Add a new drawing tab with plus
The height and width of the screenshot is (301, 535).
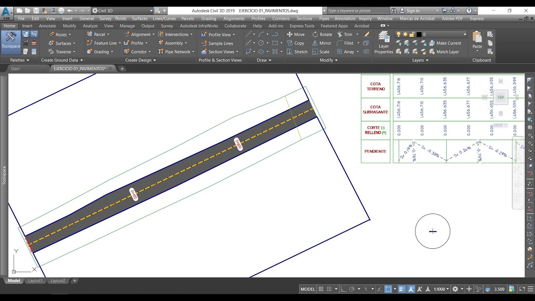pos(122,69)
